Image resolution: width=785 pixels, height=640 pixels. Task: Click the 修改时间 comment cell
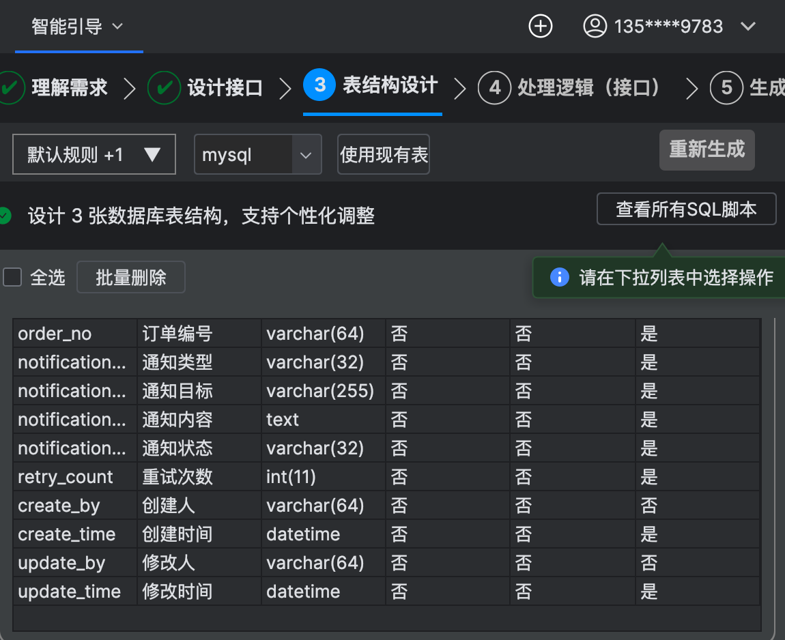coord(199,592)
